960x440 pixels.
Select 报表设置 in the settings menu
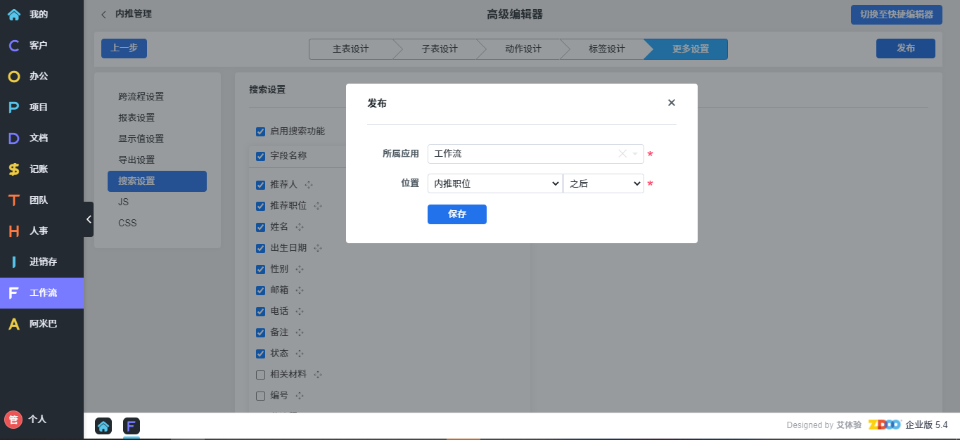click(136, 117)
